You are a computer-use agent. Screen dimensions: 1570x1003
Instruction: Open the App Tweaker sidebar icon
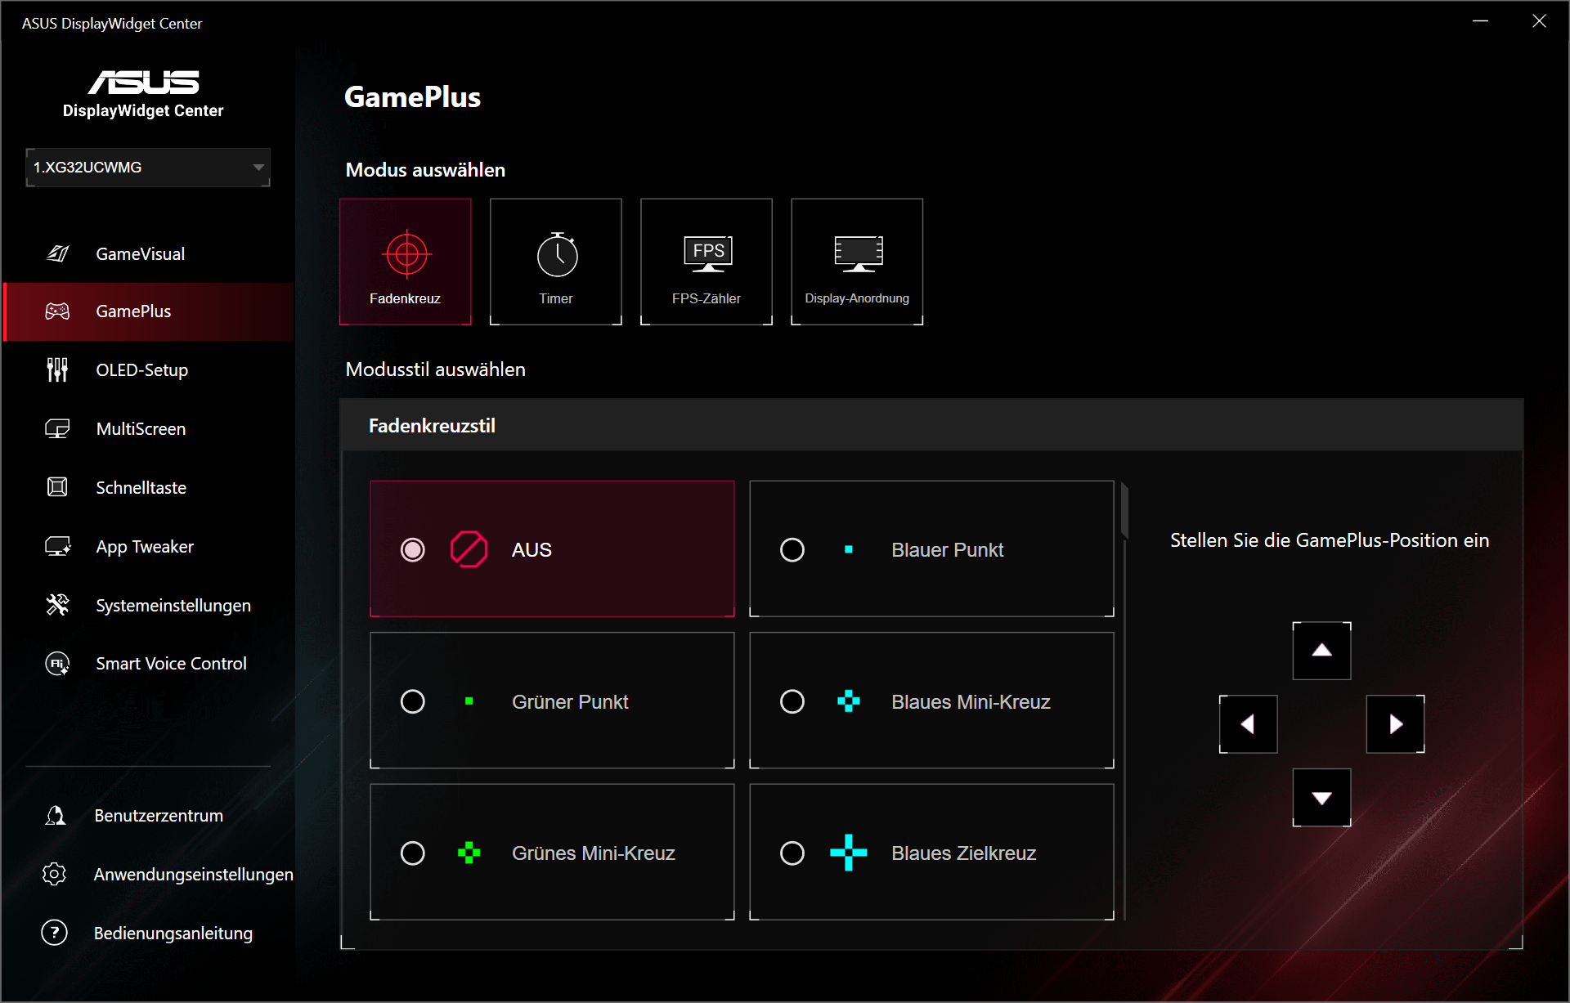[57, 546]
